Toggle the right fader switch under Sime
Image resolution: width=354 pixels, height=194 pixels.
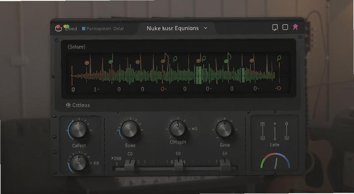pos(225,164)
